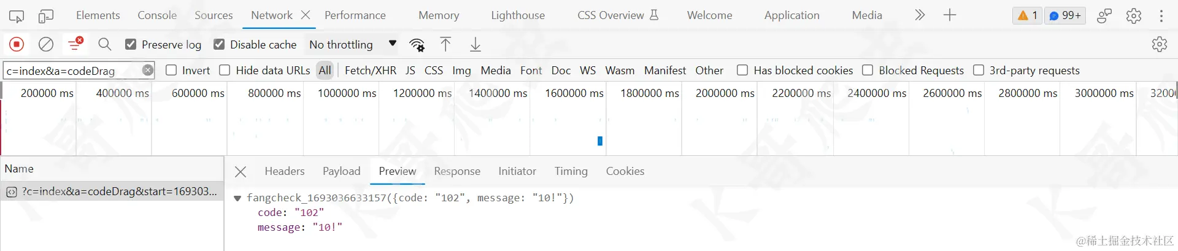Viewport: 1178px width, 251px height.
Task: Open network conditions wifi icon
Action: 417,45
